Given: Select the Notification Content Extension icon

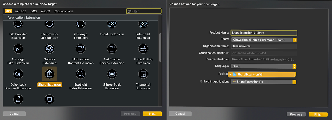Looking at the screenshot, I should point(81,49).
